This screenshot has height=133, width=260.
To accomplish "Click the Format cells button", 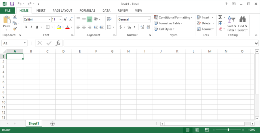I will pos(205,29).
